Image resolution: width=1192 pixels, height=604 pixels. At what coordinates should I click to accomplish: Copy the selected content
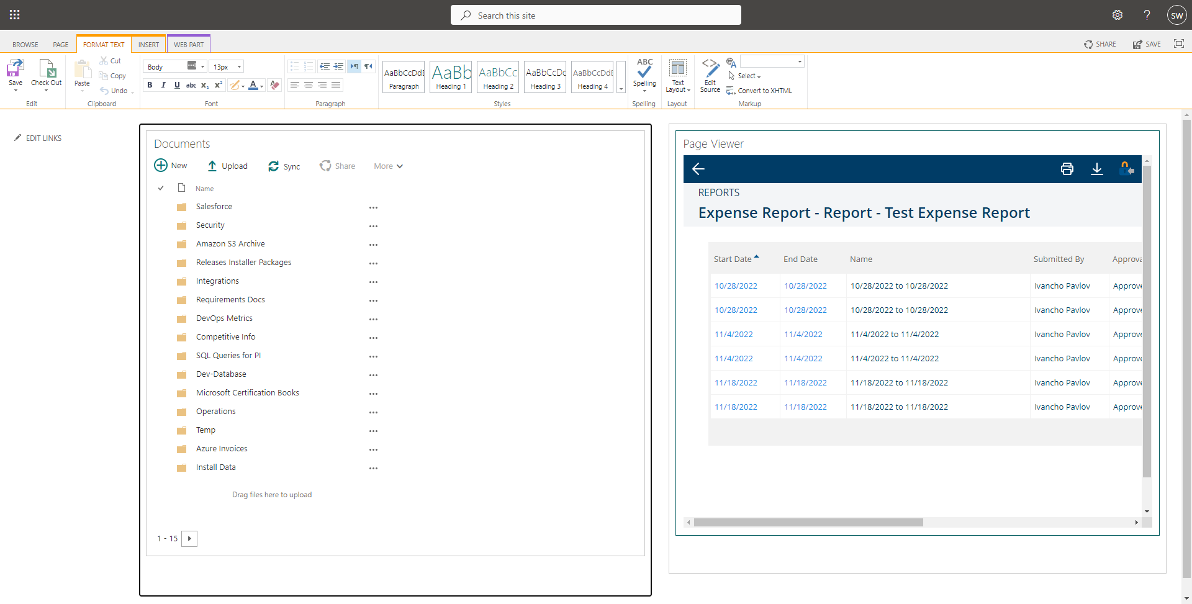click(112, 76)
